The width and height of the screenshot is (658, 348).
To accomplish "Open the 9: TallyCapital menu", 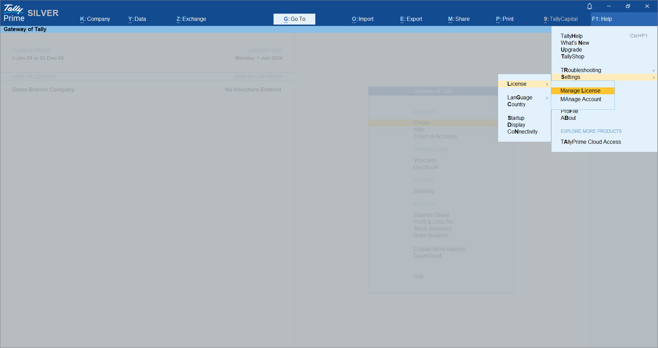I will coord(561,19).
